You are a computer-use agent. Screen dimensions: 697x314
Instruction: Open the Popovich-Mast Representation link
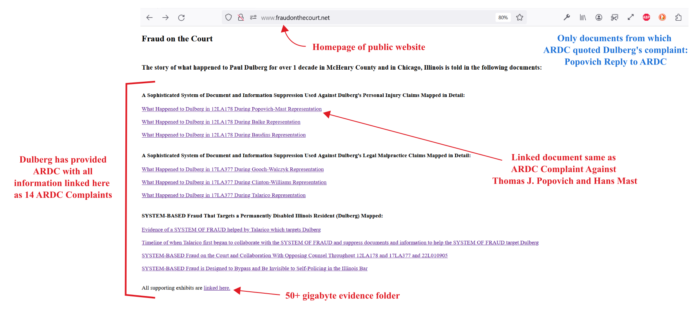click(x=232, y=109)
